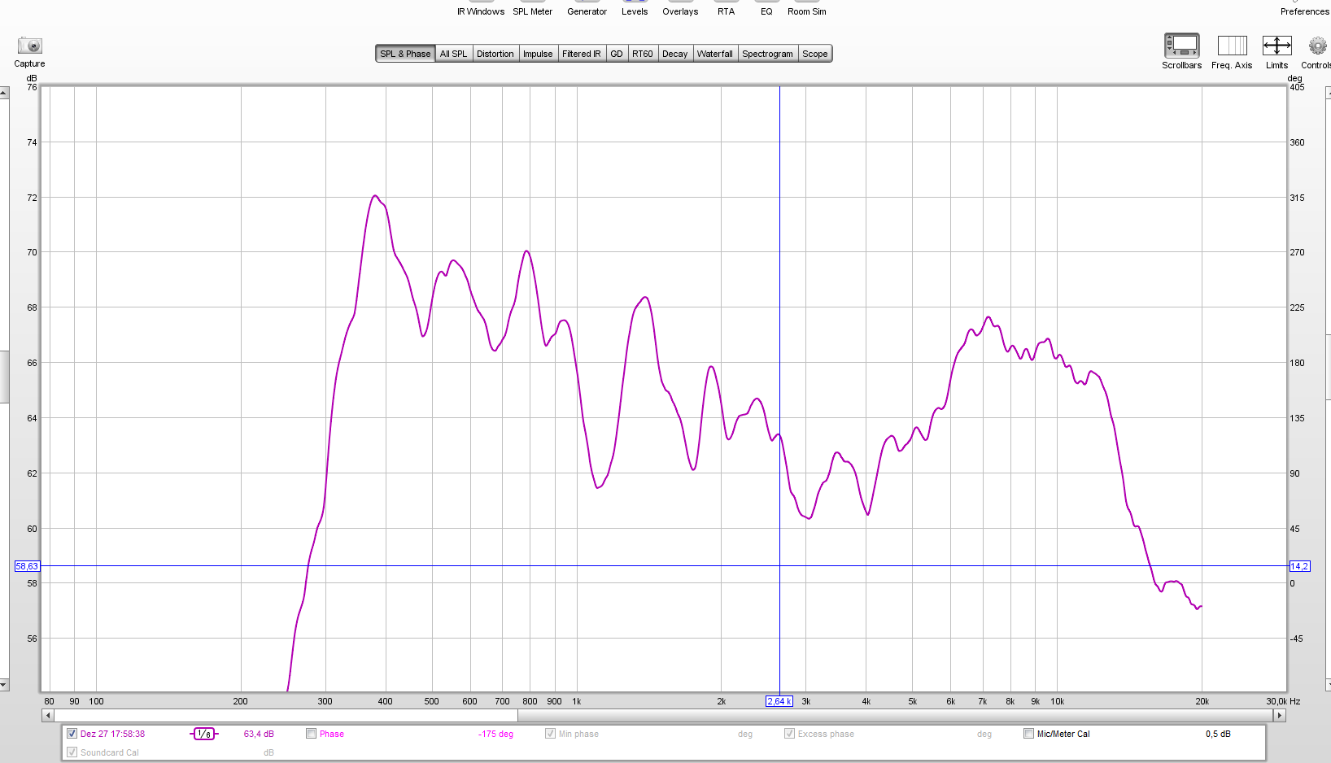The image size is (1331, 763).
Task: Click the 1/6 smoothing indicator icon
Action: (204, 734)
